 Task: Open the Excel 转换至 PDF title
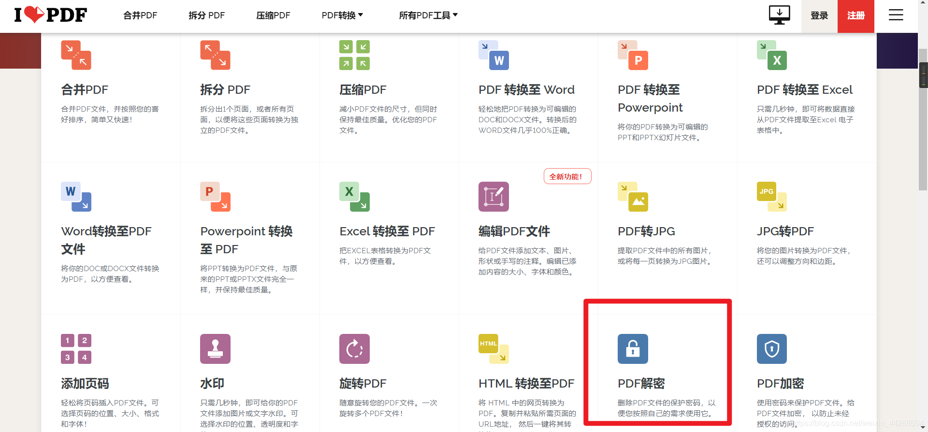[387, 231]
